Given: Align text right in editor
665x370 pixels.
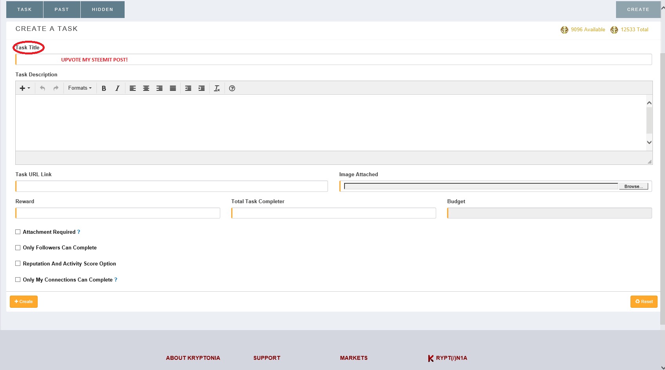Looking at the screenshot, I should (x=159, y=88).
